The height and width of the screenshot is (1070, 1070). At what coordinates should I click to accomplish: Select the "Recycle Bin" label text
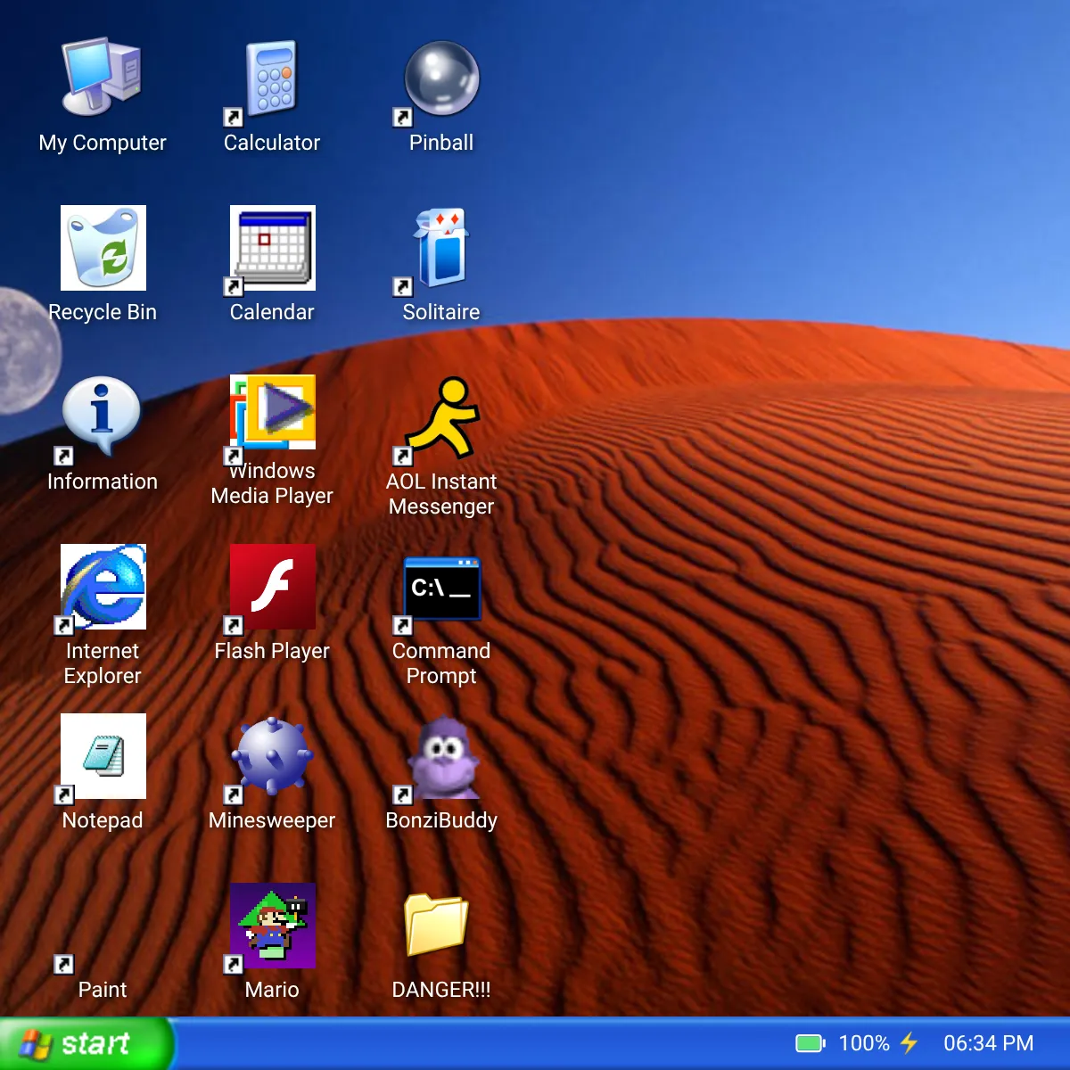pyautogui.click(x=103, y=312)
